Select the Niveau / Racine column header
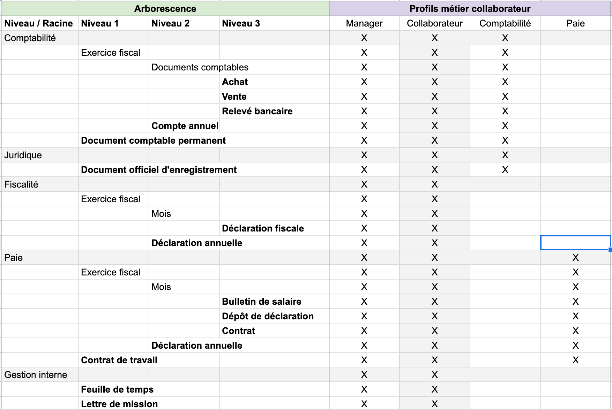The width and height of the screenshot is (612, 410). click(x=38, y=23)
